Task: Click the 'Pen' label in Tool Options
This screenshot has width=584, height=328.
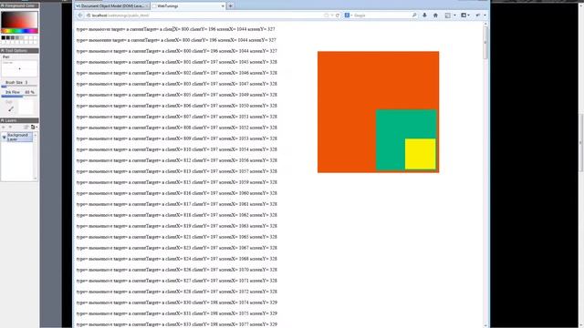Action: click(x=6, y=56)
